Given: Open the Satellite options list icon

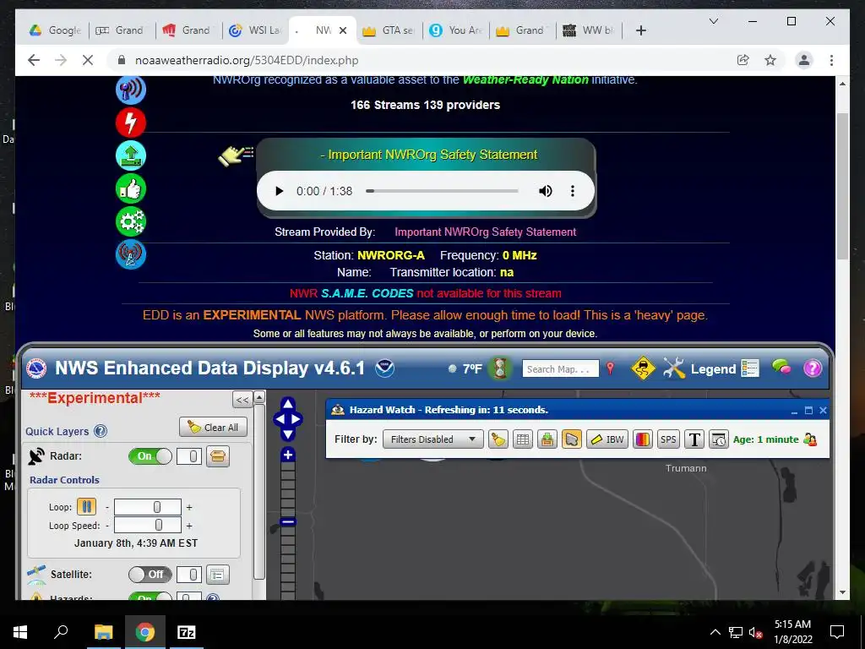Looking at the screenshot, I should 217,575.
